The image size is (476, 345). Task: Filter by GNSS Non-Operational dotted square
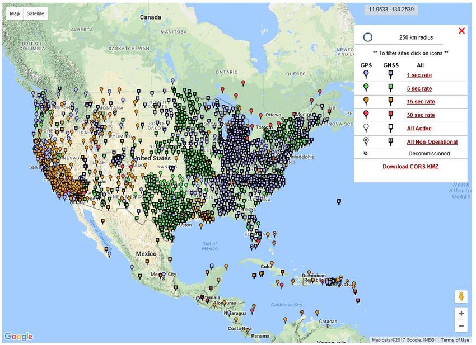391,141
